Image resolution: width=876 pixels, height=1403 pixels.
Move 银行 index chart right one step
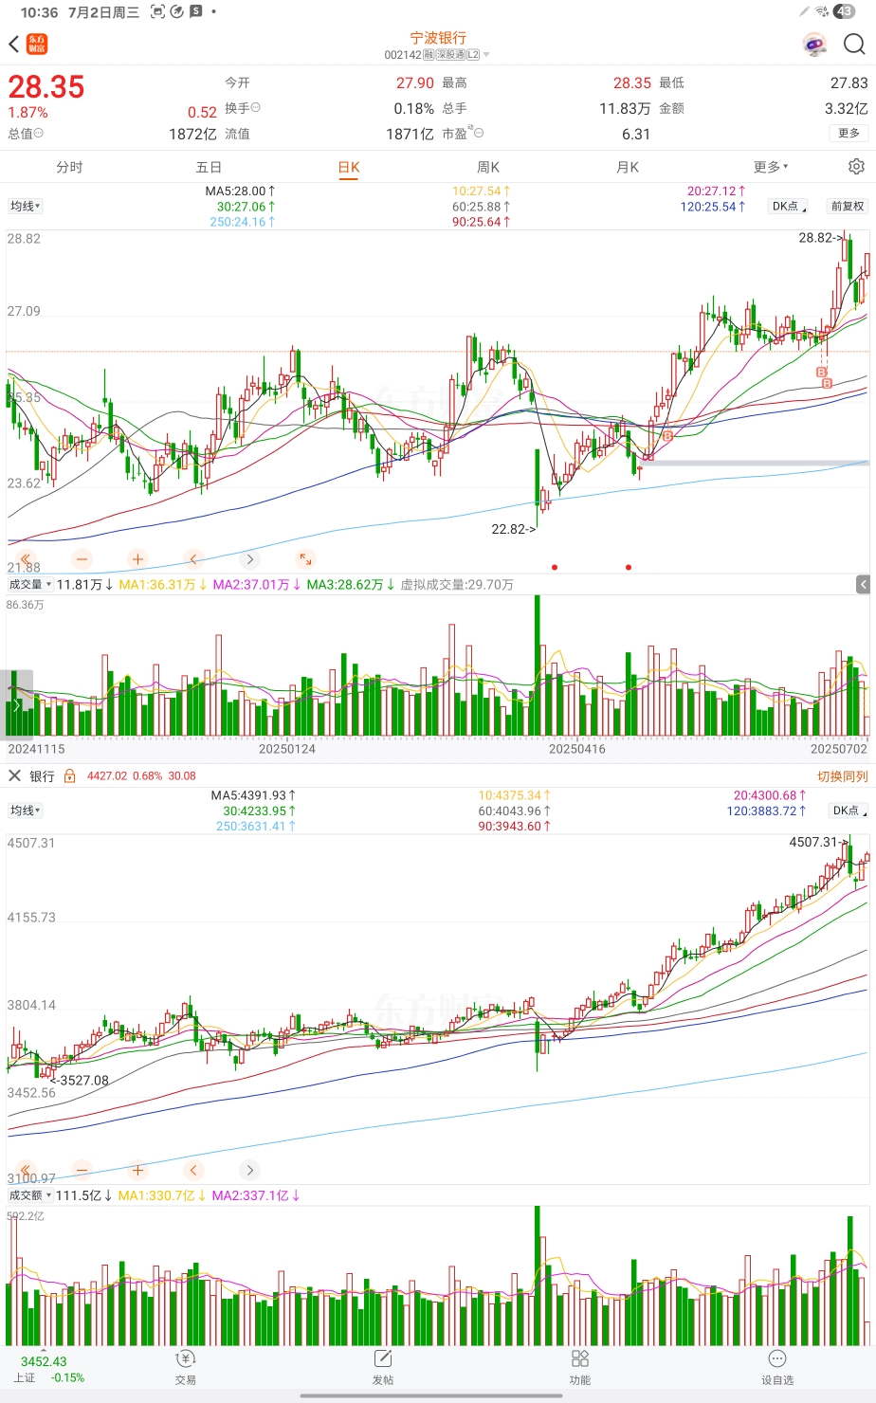click(249, 1170)
